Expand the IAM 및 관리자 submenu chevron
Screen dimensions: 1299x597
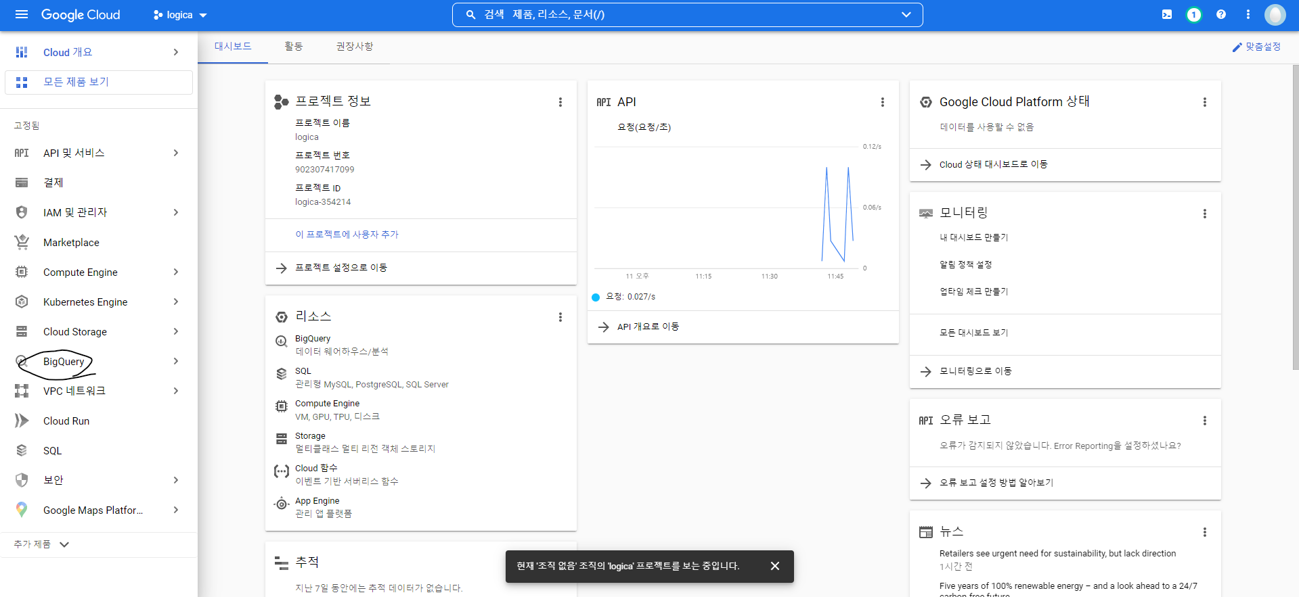pyautogui.click(x=176, y=212)
